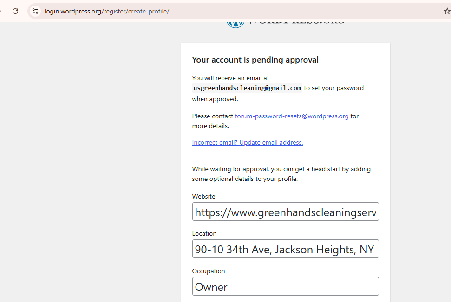Click the Location field label
This screenshot has width=451, height=302.
pyautogui.click(x=204, y=234)
